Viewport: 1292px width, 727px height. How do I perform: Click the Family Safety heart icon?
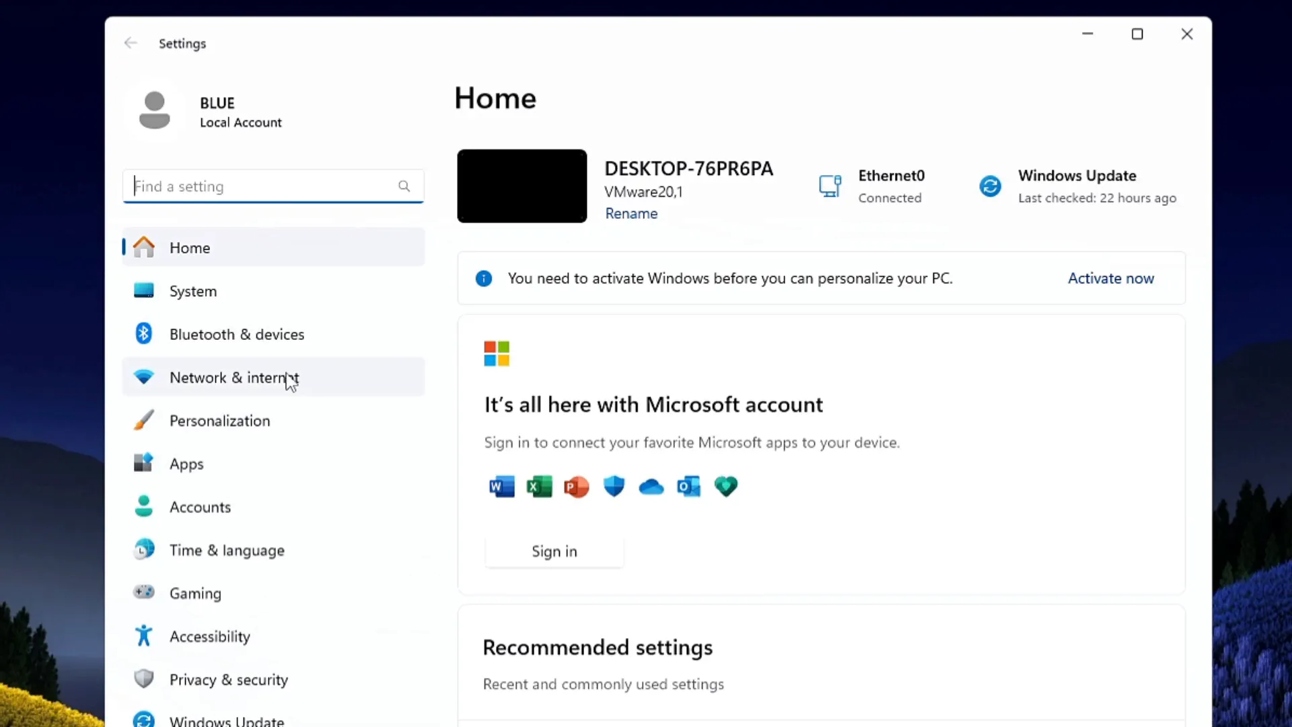726,486
